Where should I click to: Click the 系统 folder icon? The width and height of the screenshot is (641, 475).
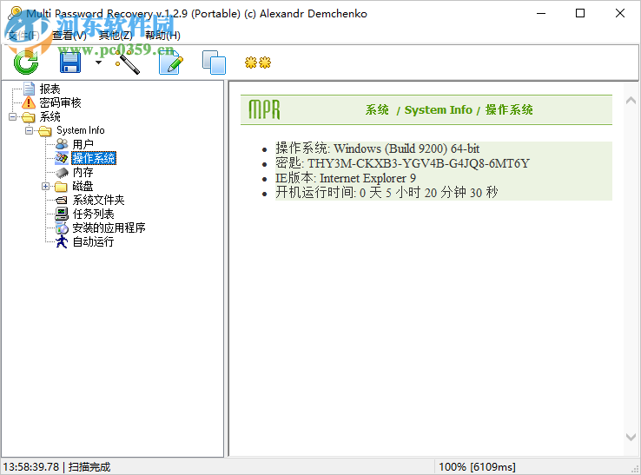pyautogui.click(x=29, y=117)
